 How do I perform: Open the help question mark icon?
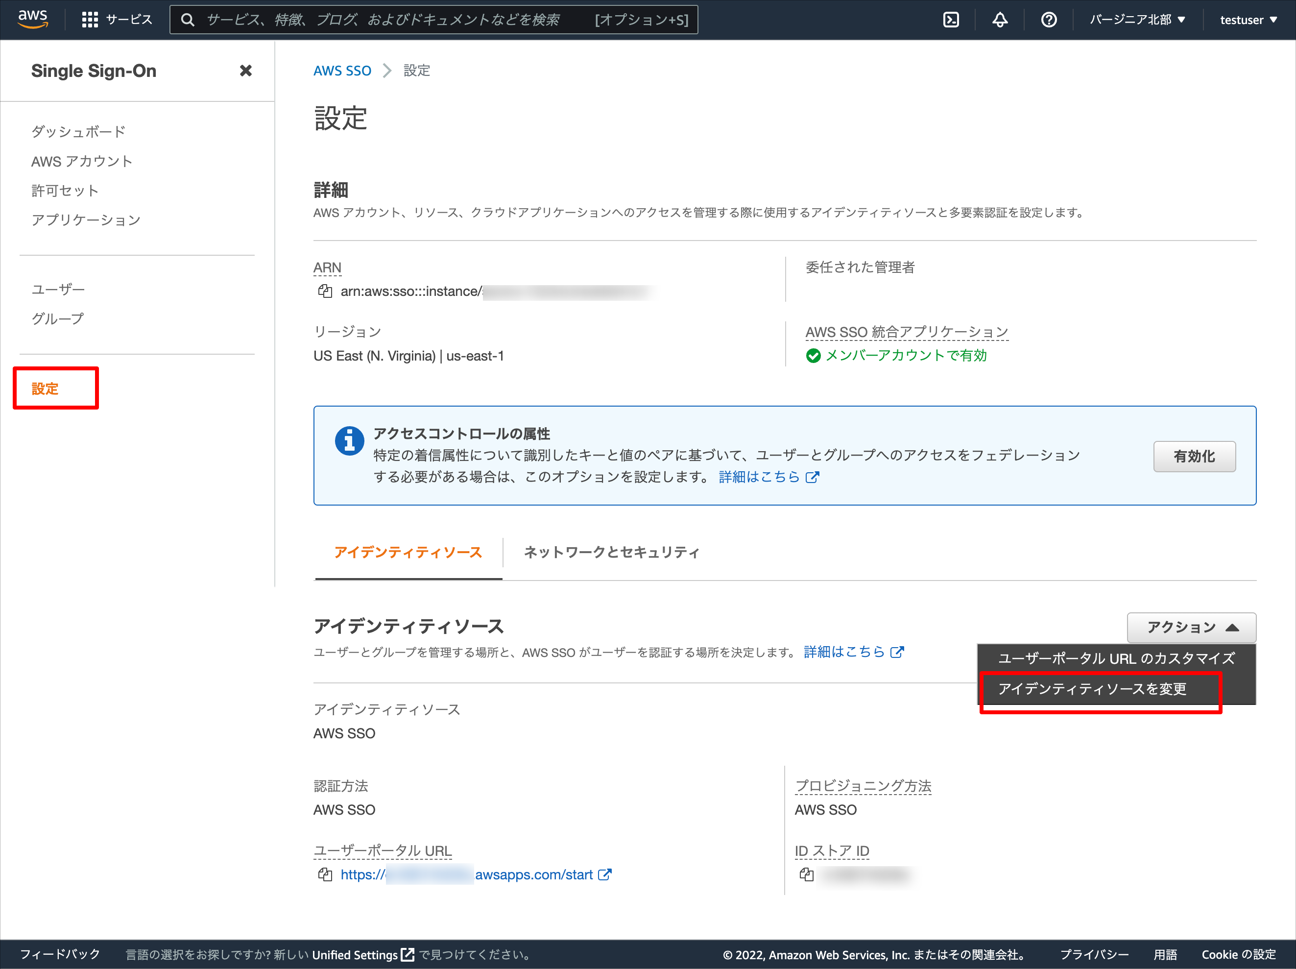click(x=1049, y=20)
